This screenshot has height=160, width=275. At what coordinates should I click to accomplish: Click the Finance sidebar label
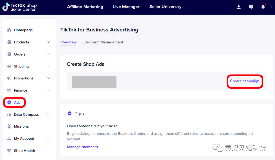21,90
